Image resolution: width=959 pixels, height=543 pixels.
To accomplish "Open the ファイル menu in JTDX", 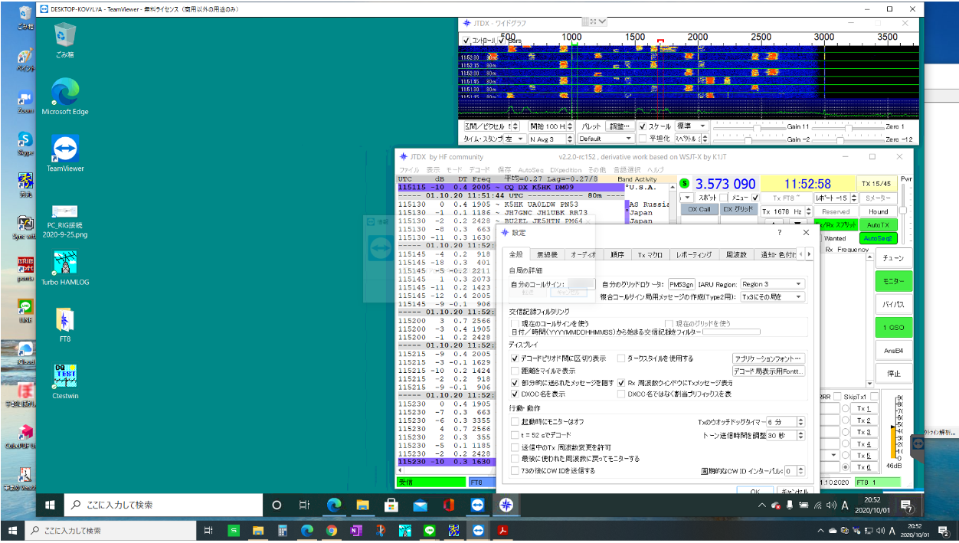I will pyautogui.click(x=409, y=169).
